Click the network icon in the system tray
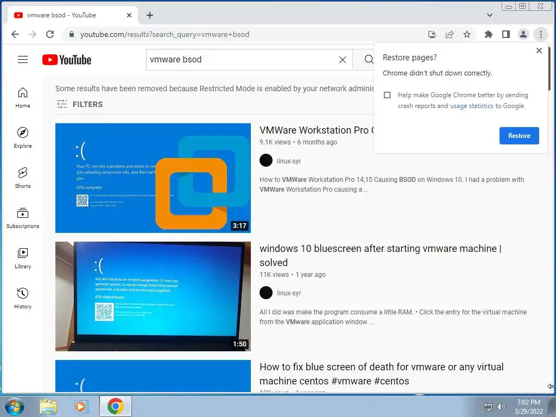556x417 pixels. [x=488, y=407]
